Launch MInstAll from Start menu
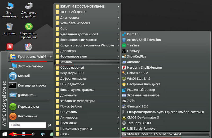This screenshot has width=212, height=138. point(31,76)
